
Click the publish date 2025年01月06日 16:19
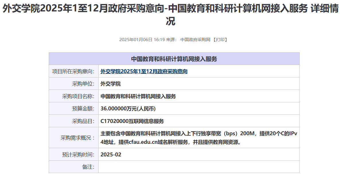[x=142, y=40]
